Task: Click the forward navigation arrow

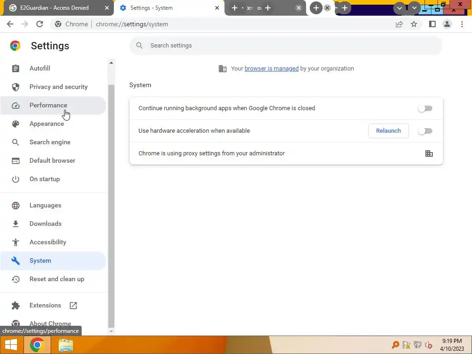Action: [25, 24]
